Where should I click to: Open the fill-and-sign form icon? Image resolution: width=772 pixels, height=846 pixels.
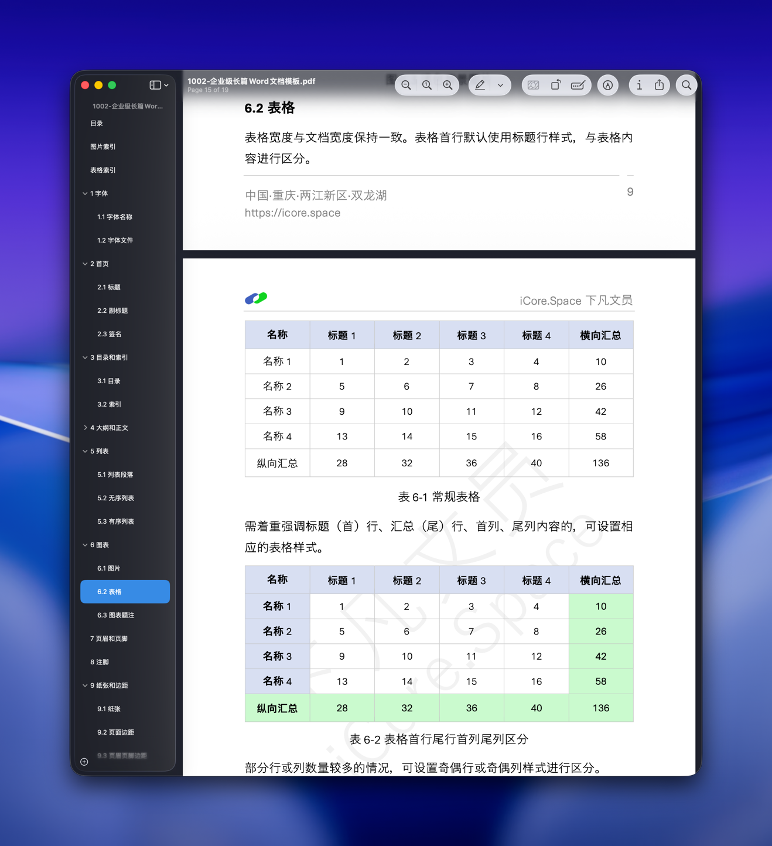[x=578, y=85]
